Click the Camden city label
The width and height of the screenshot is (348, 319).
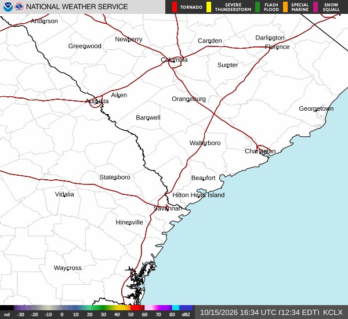click(210, 41)
